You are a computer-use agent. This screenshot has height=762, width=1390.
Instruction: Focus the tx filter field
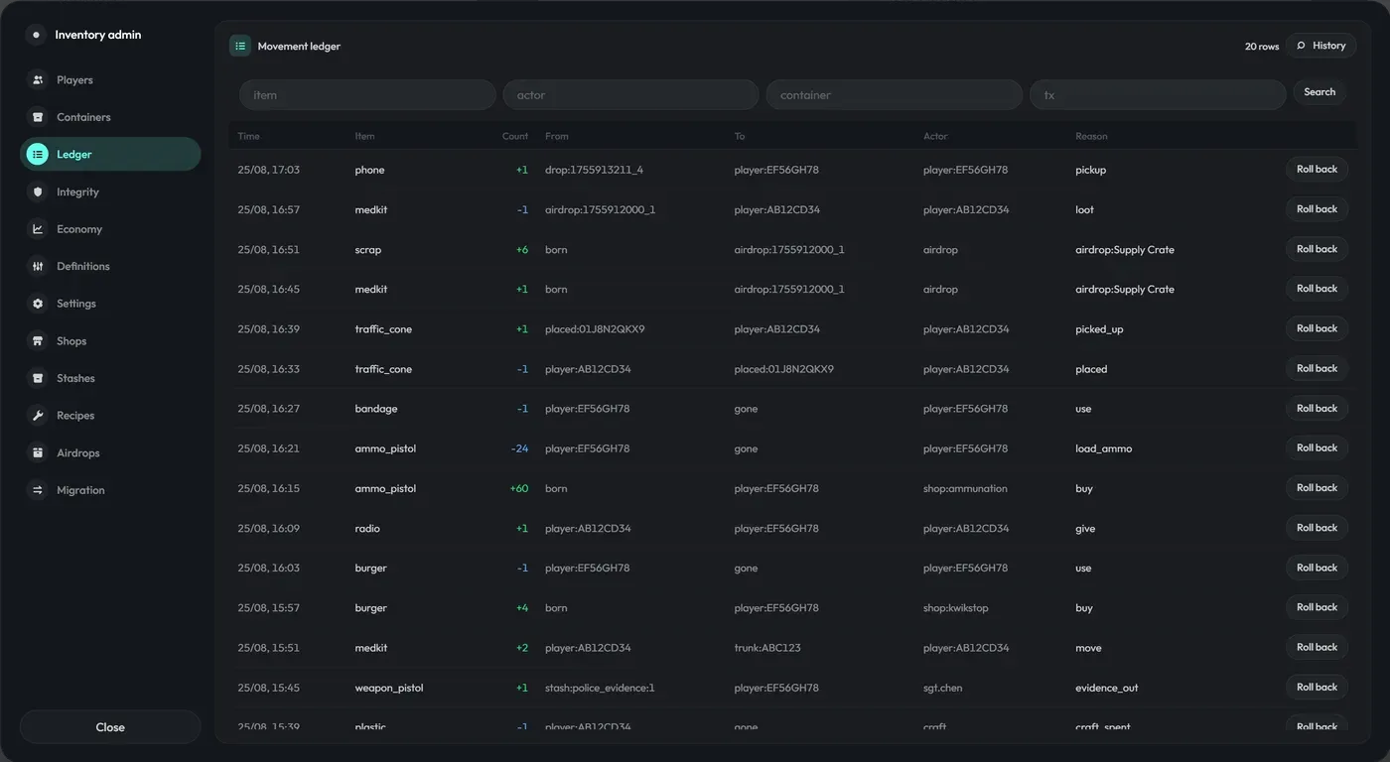[1158, 95]
